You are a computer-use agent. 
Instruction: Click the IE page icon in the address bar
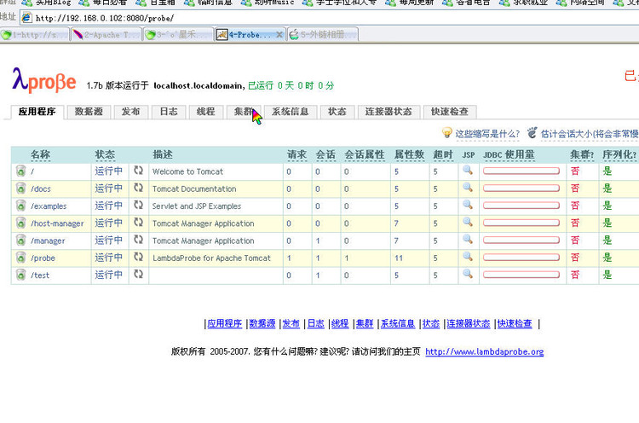pos(26,18)
